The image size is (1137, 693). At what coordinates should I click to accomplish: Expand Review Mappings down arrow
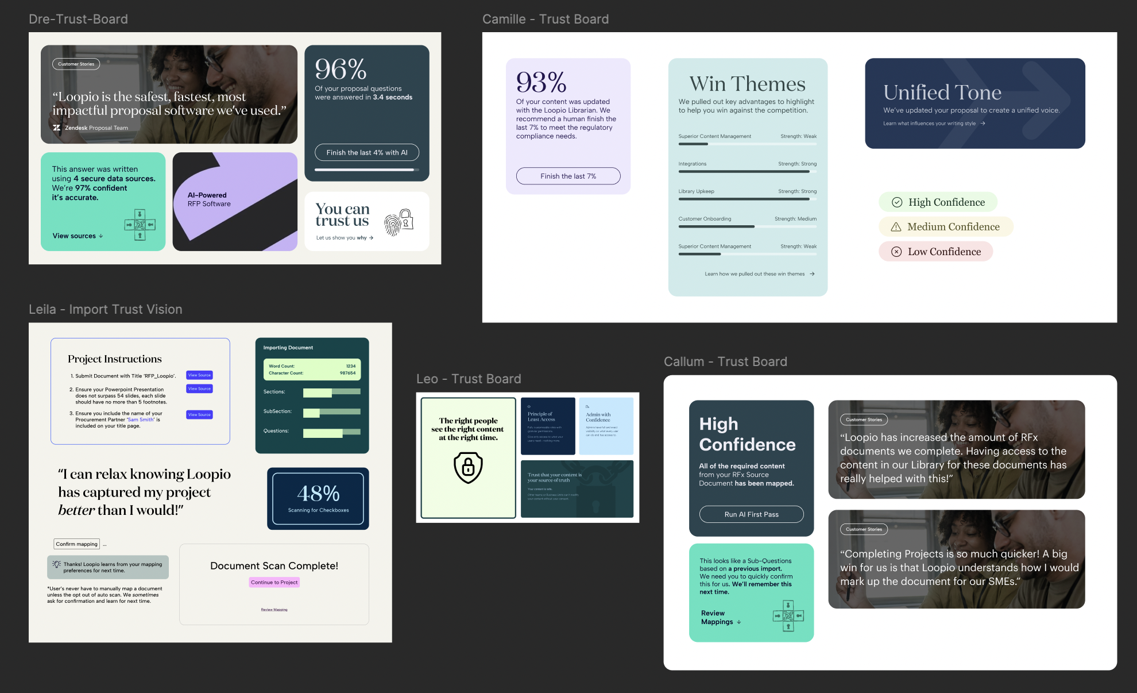coord(739,622)
